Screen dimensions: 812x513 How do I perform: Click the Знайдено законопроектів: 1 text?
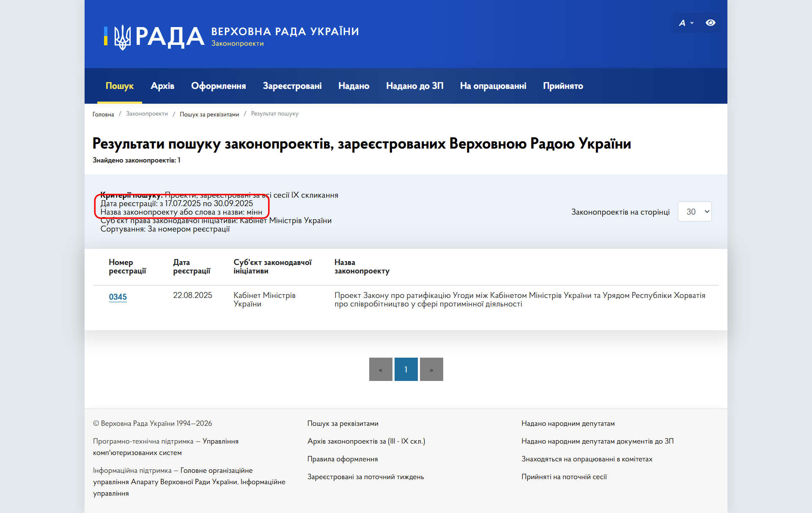pyautogui.click(x=137, y=160)
